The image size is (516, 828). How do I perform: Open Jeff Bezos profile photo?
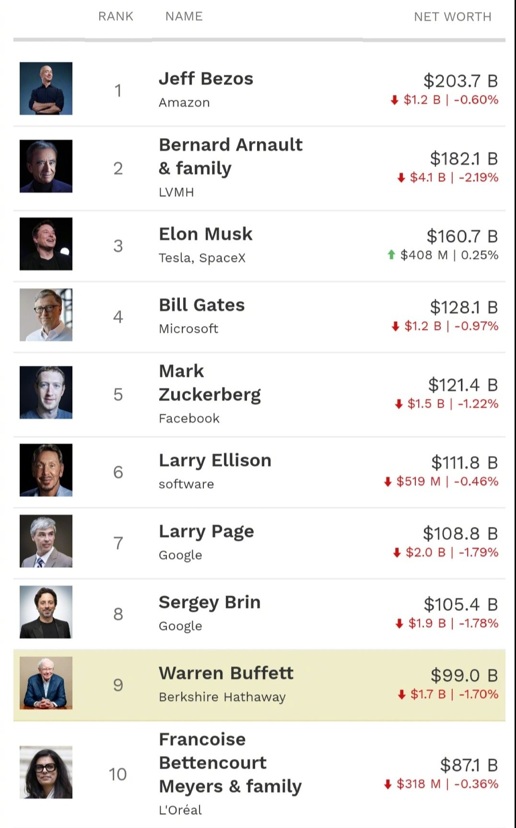tap(46, 88)
